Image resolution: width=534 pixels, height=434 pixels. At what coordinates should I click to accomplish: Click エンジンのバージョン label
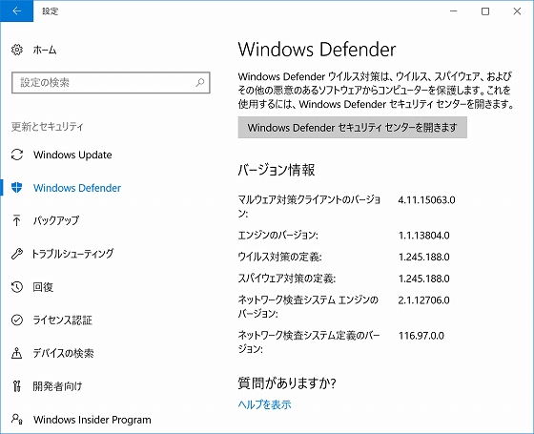coord(277,235)
